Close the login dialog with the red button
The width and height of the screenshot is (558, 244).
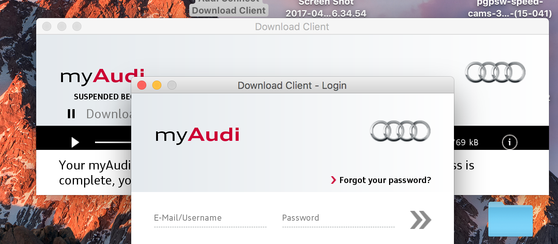pos(142,85)
